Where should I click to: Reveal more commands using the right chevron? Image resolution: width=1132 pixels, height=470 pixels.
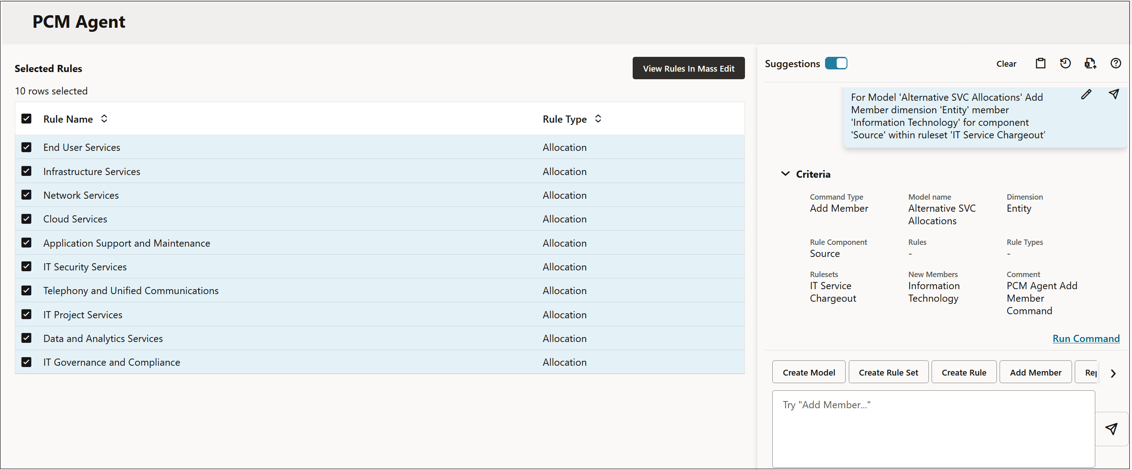click(1114, 373)
